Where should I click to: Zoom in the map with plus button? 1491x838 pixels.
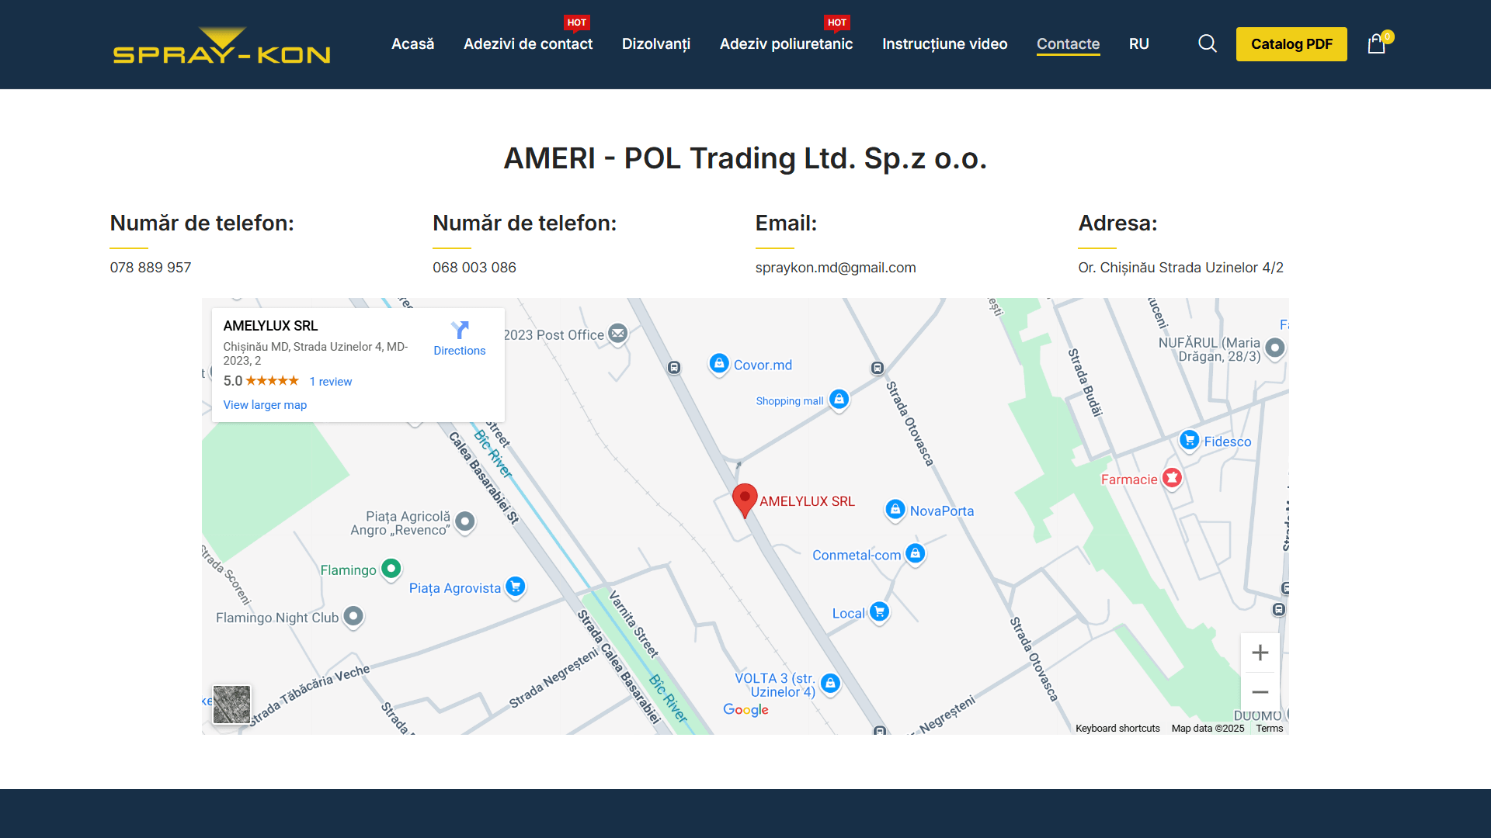(x=1260, y=653)
